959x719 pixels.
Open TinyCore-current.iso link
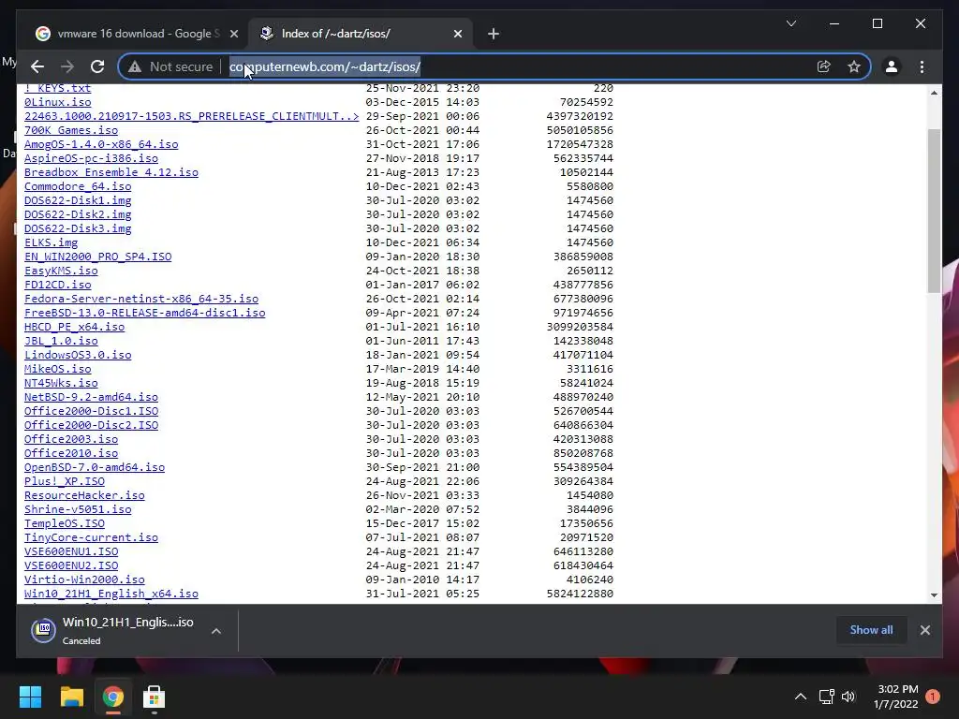91,538
